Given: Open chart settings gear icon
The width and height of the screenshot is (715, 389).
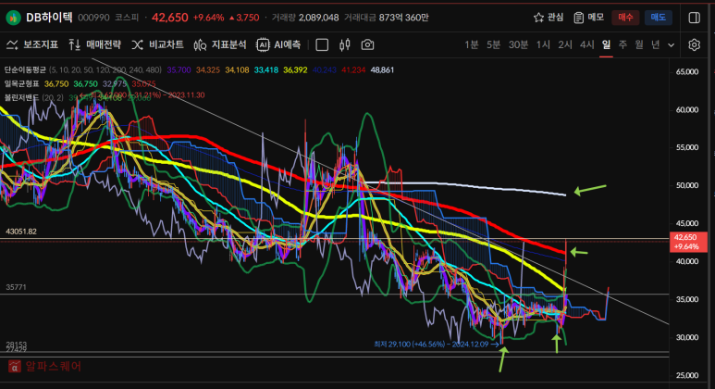Looking at the screenshot, I should pos(694,44).
